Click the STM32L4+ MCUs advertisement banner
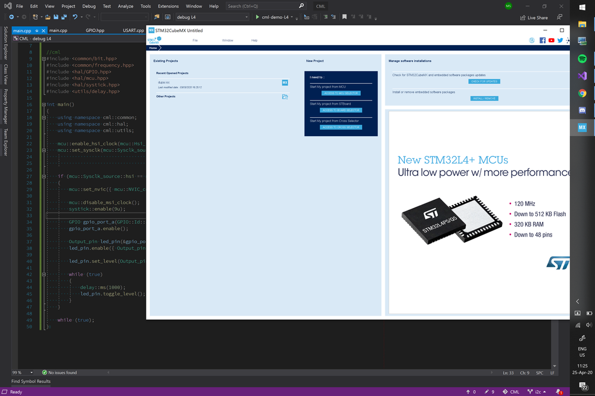The image size is (595, 396). 479,212
